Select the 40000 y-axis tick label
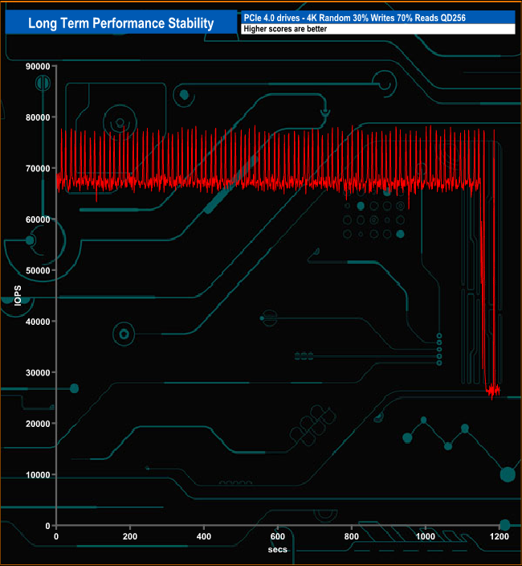Screen dimensions: 522x566 tap(37, 322)
